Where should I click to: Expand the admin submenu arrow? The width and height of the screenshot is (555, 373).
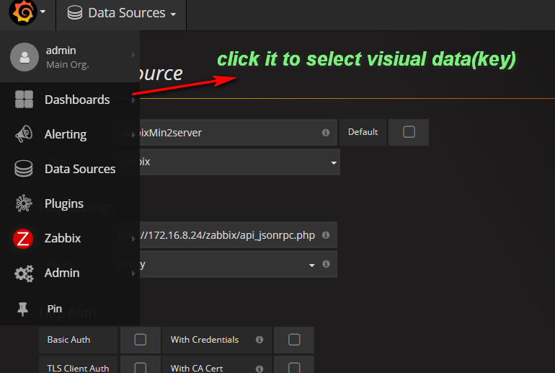[133, 55]
